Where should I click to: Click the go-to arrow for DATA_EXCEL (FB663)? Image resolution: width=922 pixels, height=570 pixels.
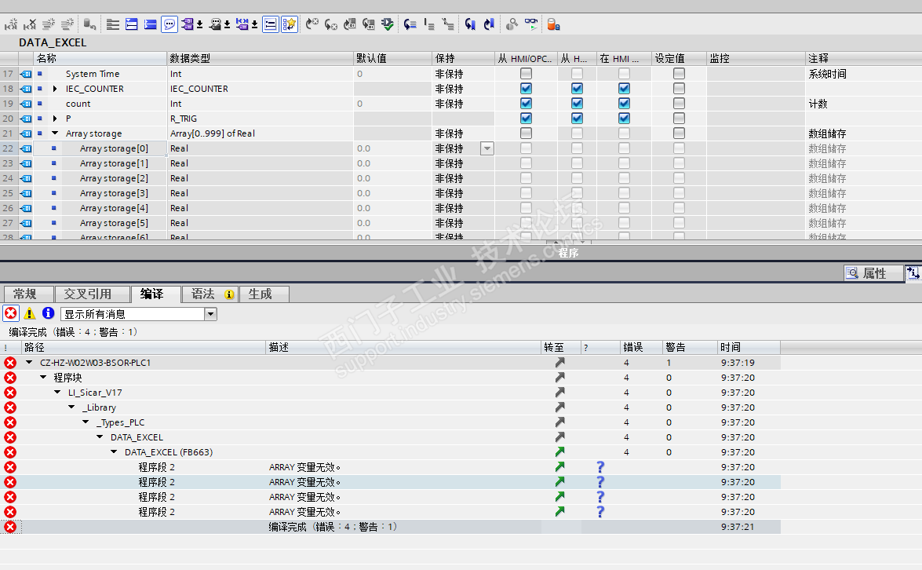(x=559, y=451)
